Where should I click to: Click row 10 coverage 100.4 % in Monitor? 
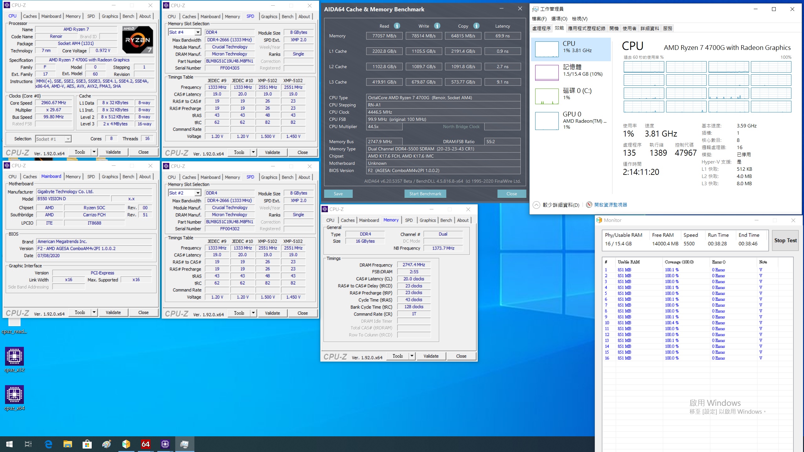click(x=671, y=323)
